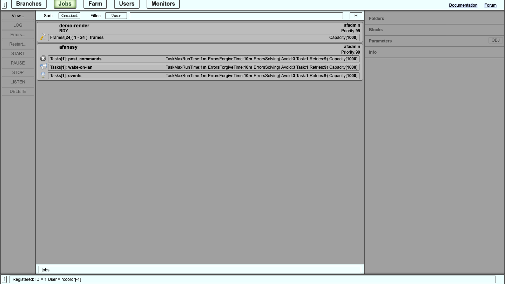Click the START button

pos(18,54)
